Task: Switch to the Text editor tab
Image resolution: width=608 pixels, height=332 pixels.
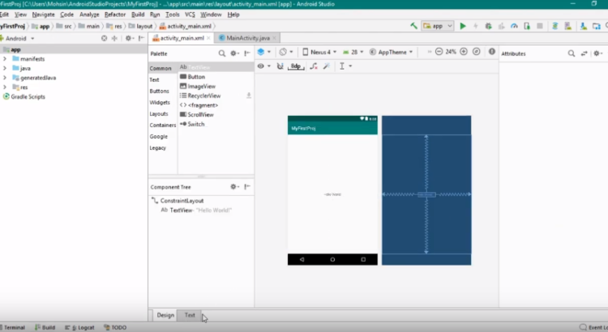Action: click(190, 315)
